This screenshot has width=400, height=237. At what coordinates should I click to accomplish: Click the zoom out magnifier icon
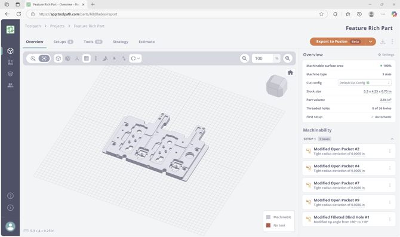[x=244, y=59]
